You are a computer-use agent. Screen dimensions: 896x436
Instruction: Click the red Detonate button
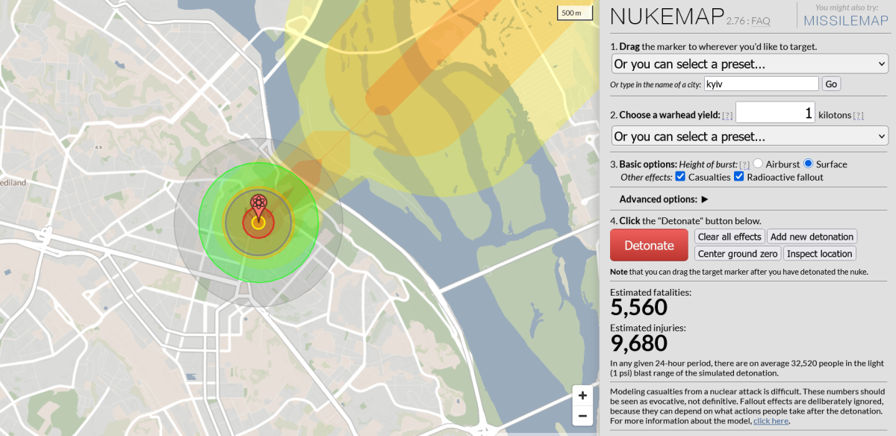pyautogui.click(x=649, y=245)
